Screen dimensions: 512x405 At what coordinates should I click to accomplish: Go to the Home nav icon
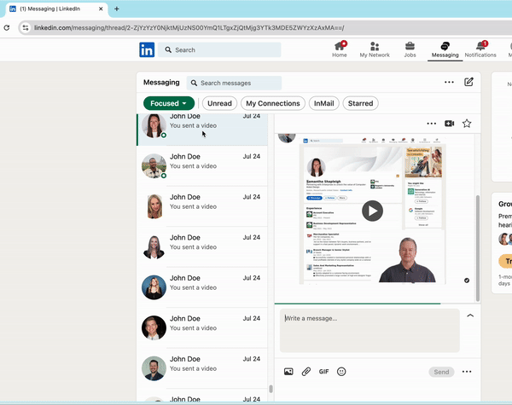(340, 49)
